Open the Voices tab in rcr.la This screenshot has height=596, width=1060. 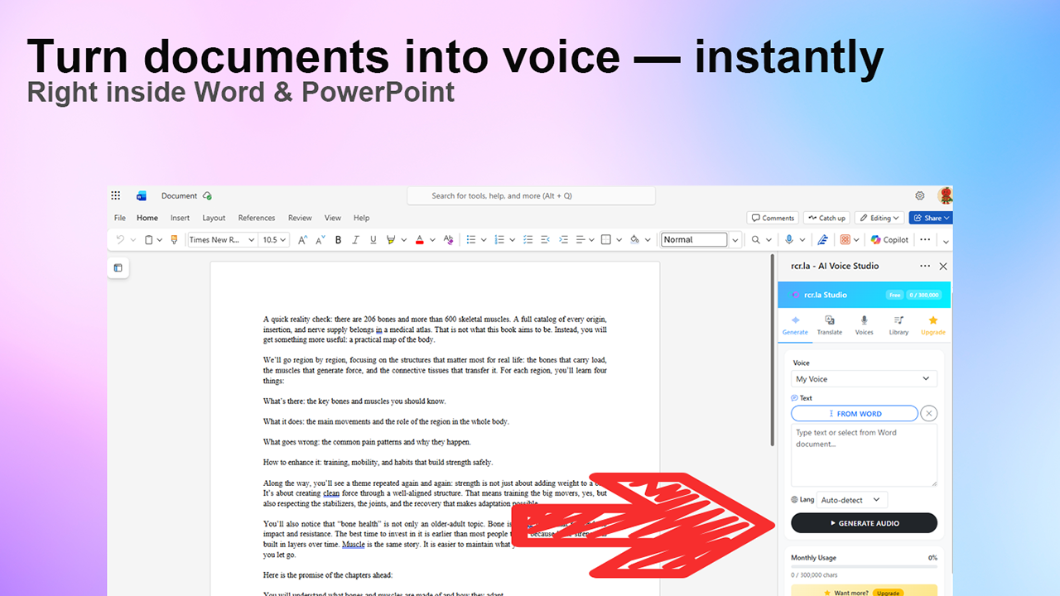coord(864,324)
